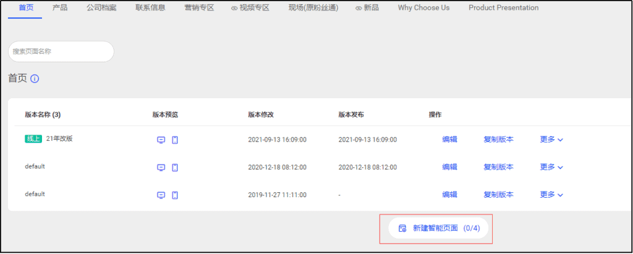Click 复制版本 for the 2019-11-27 default version
Screen dimensions: 633x254
click(x=498, y=195)
